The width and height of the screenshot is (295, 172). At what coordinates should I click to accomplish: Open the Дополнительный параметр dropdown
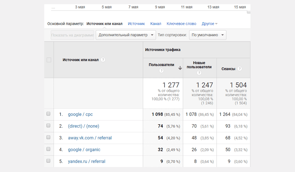coord(126,35)
